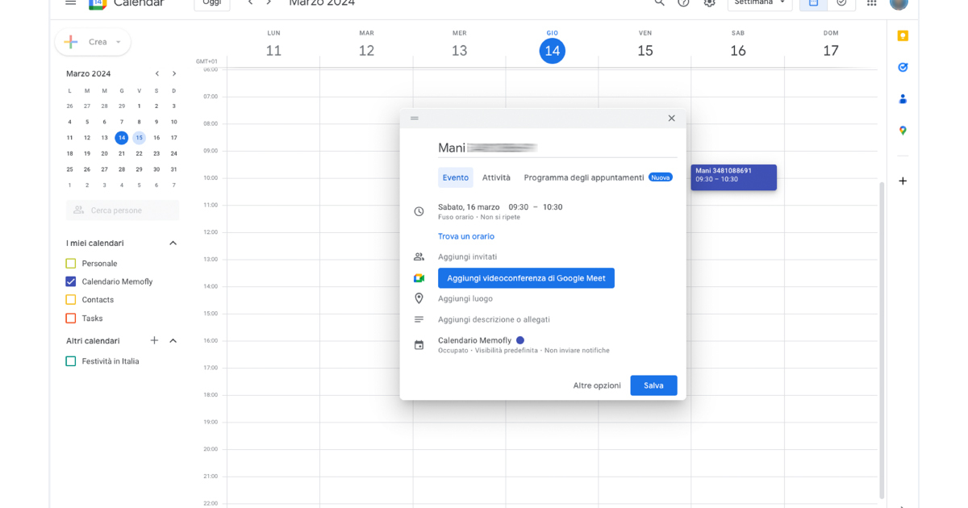
Task: Collapse the Altri calendari section
Action: [x=173, y=340]
